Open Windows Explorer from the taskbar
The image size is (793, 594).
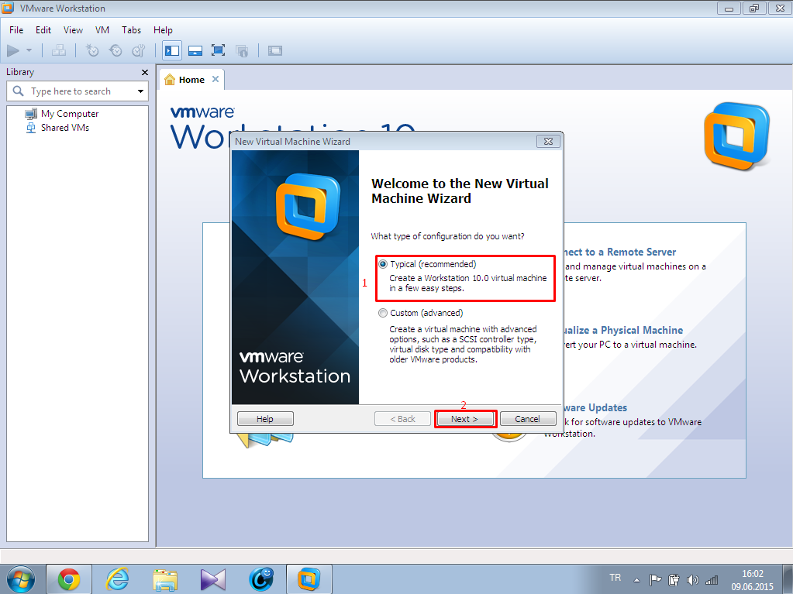(165, 579)
